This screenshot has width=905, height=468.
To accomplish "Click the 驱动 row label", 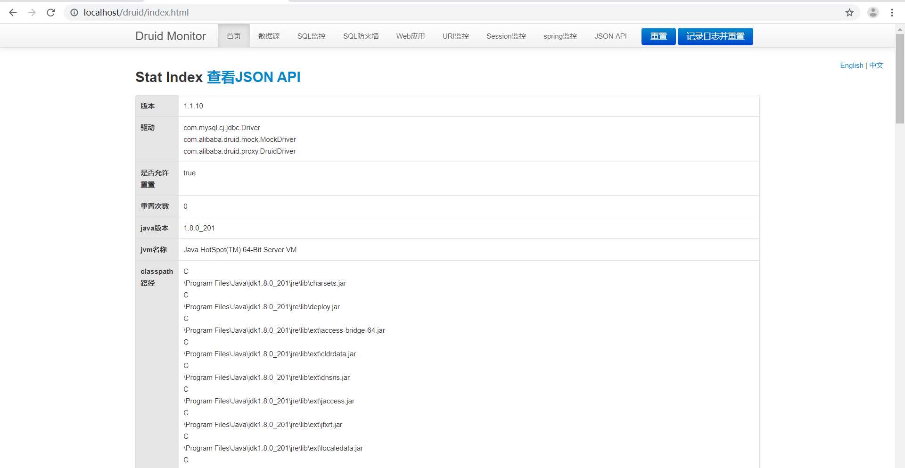I will 148,128.
